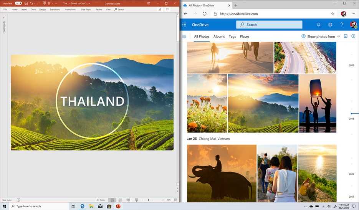
Task: Open the OneDrive app launcher grid
Action: (x=184, y=25)
